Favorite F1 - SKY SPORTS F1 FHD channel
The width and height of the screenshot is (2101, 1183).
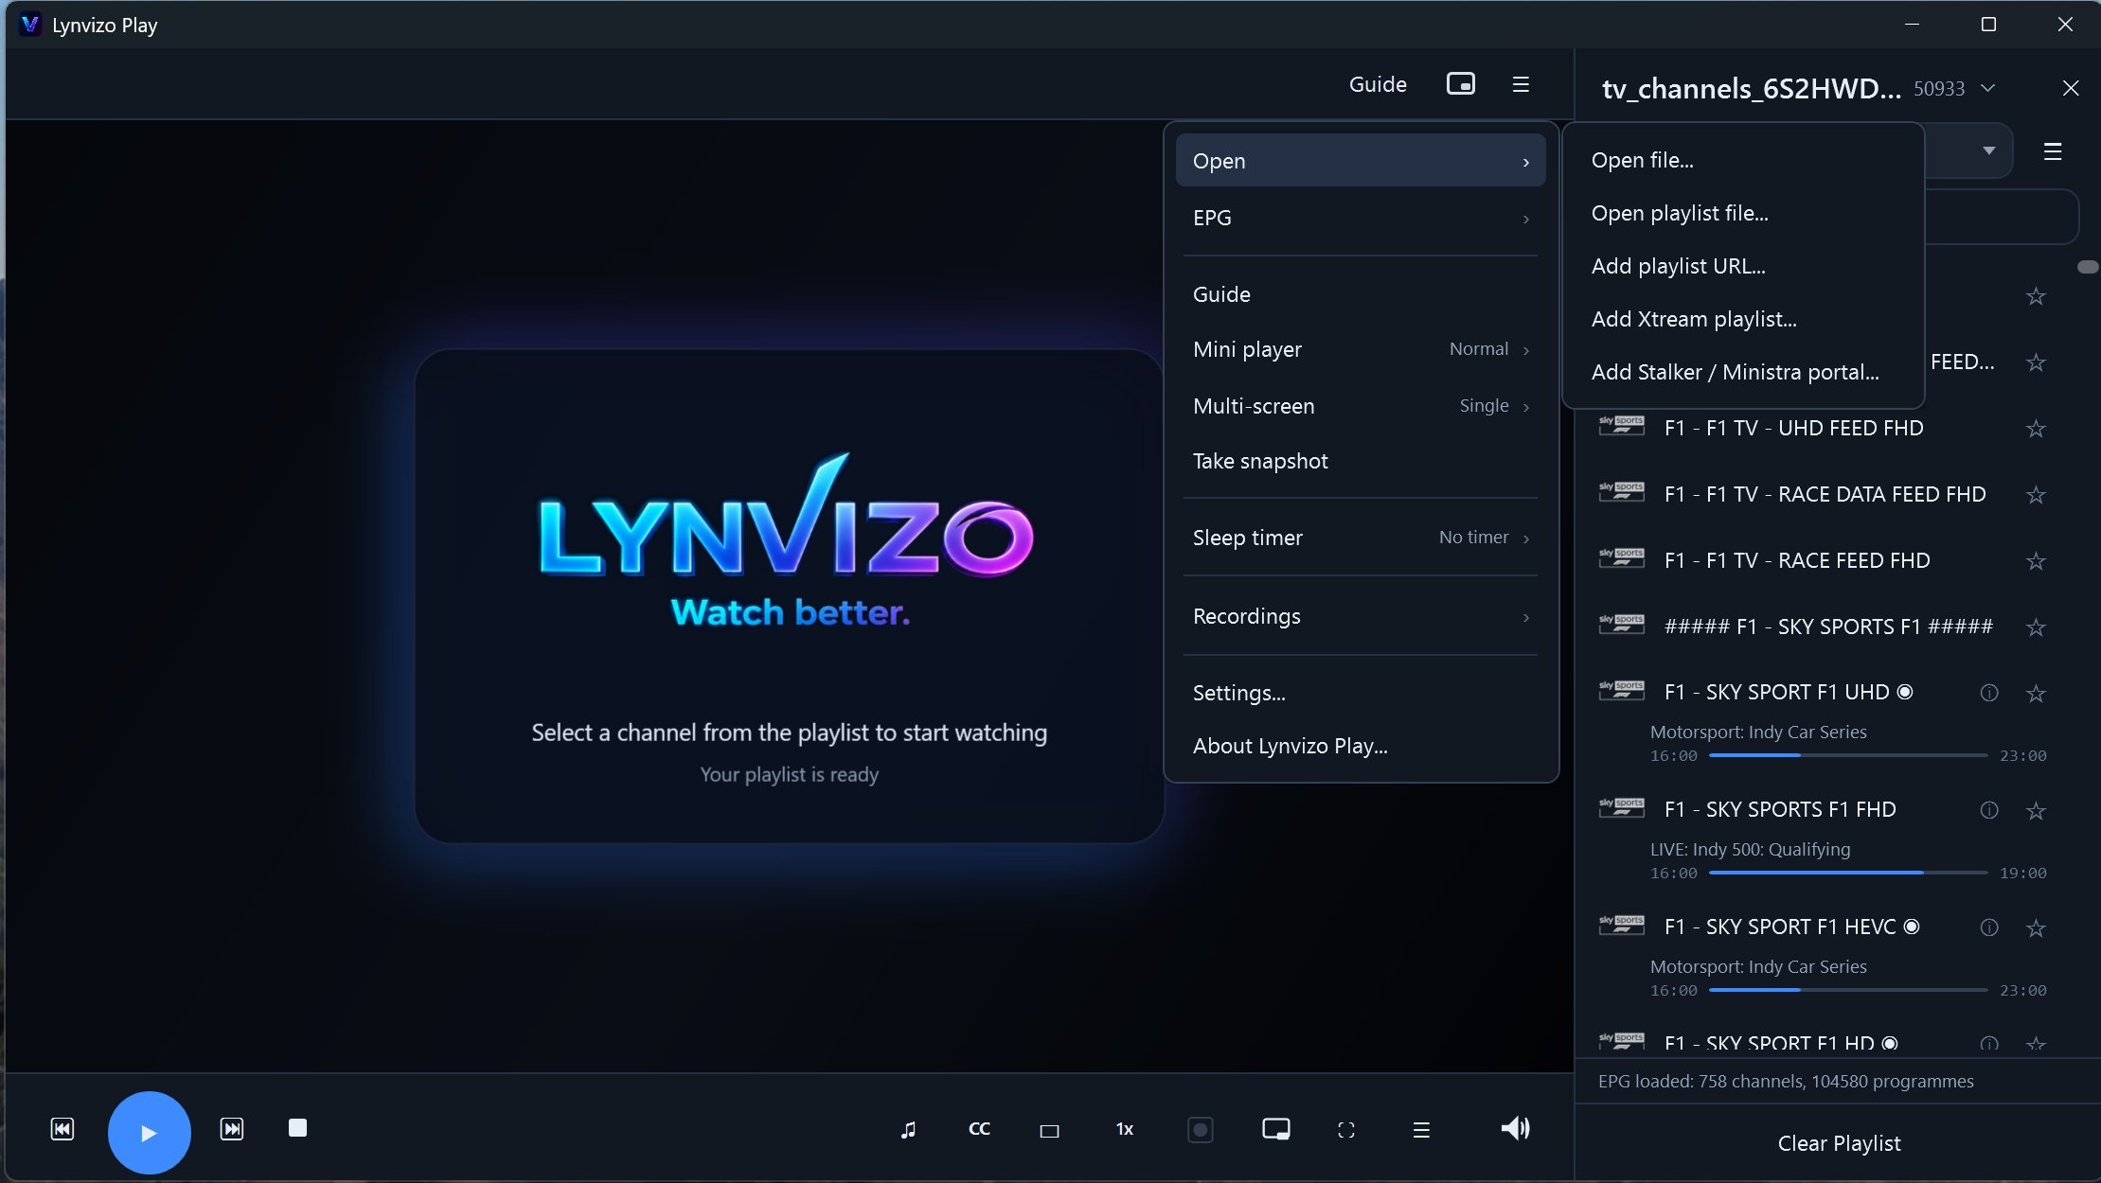point(2036,811)
